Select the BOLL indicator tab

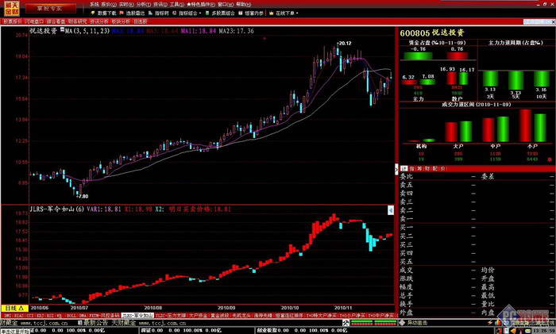tap(71, 315)
